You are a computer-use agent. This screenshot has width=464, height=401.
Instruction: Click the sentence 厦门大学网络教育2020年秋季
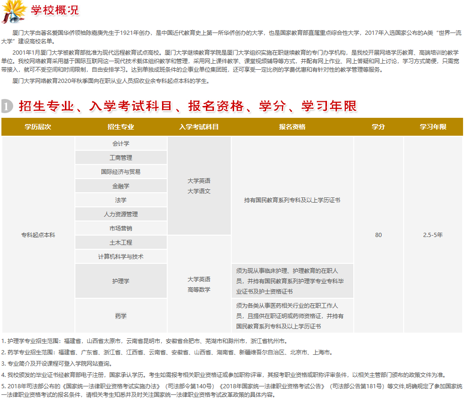(112, 81)
